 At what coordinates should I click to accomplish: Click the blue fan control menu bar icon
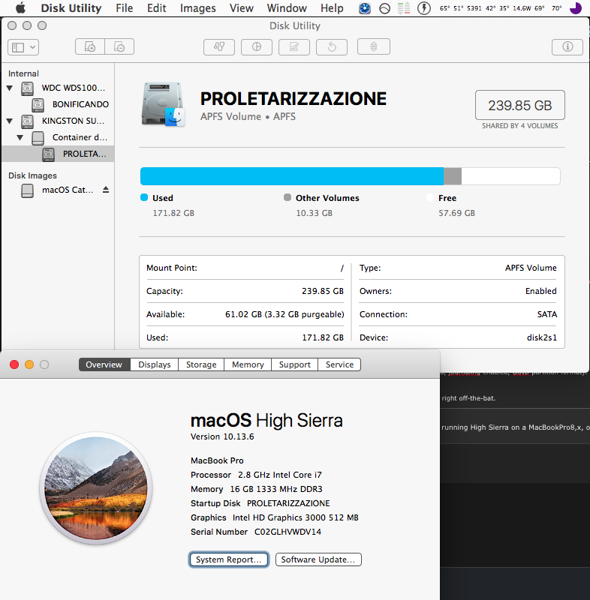[x=365, y=8]
